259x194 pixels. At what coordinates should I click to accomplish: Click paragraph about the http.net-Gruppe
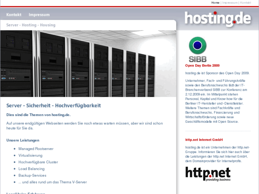coord(217,154)
